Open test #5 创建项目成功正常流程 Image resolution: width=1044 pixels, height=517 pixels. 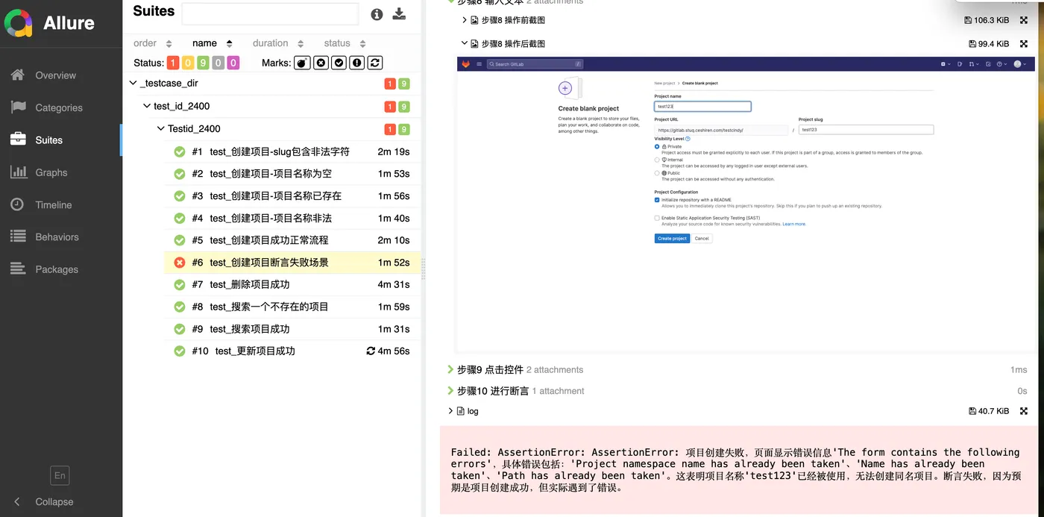(x=292, y=240)
